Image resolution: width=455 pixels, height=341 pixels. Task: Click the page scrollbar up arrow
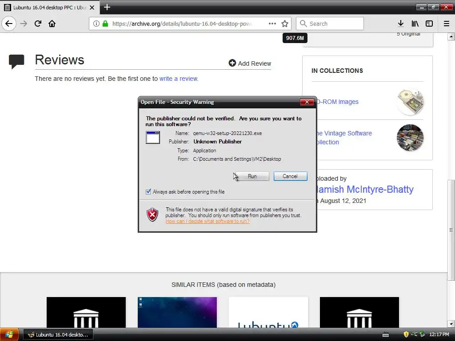coord(451,36)
